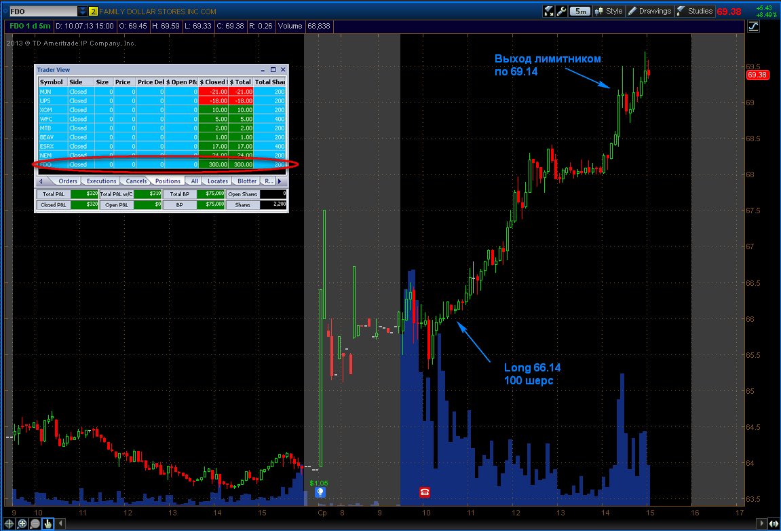Screen dimensions: 781x531
Task: Sort by the Size column header
Action: click(104, 81)
